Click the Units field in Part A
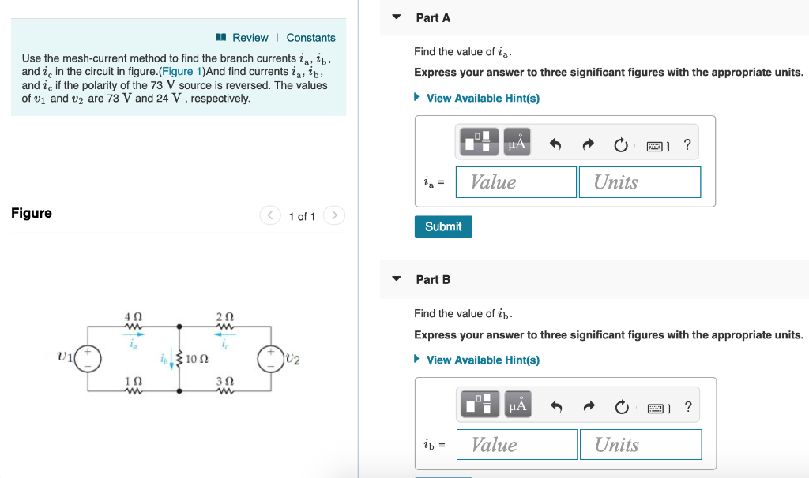 [x=640, y=181]
